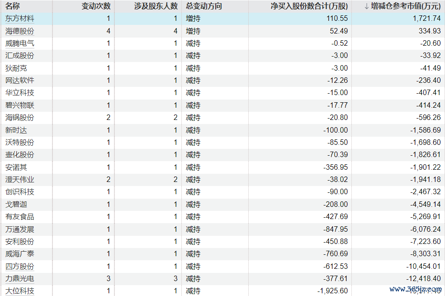This screenshot has height=296, width=445.
Task: Click the sort arrow beside 增减仓参考市值(万元)
Action: [x=367, y=6]
